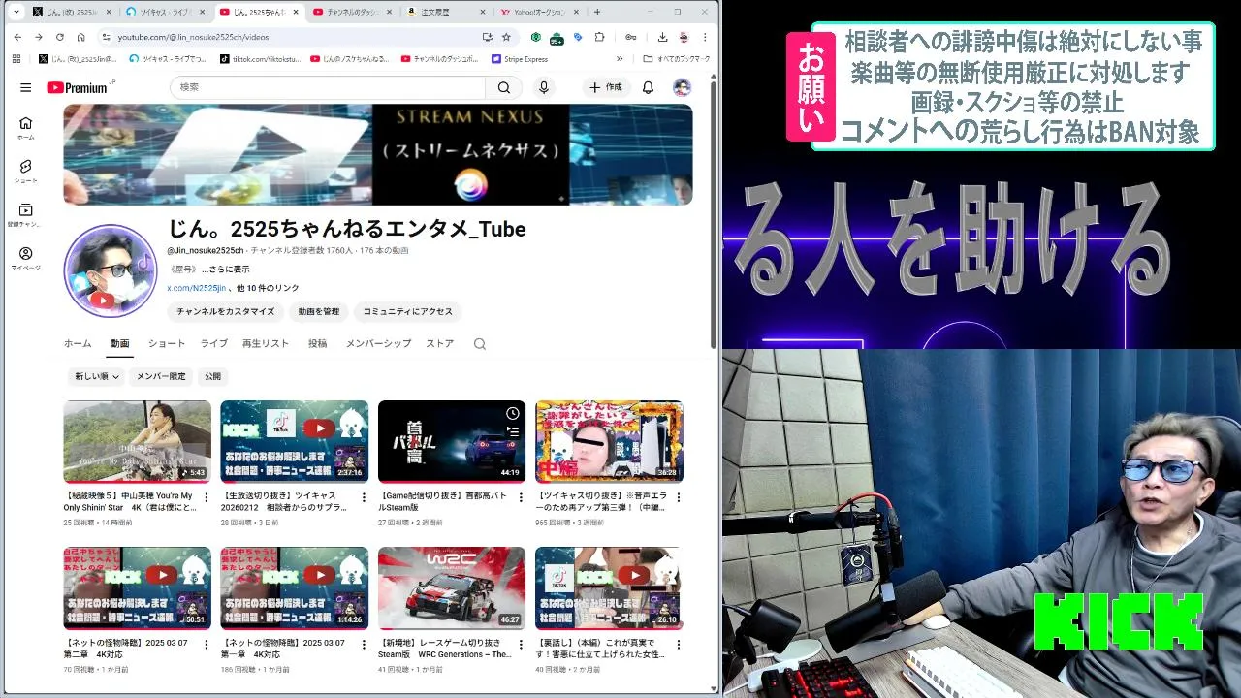Open tiktok.com bookmark in bookmarks bar
This screenshot has height=698, width=1241.
pos(261,59)
